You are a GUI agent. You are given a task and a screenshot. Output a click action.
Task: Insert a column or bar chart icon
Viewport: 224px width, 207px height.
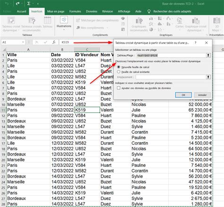point(151,19)
